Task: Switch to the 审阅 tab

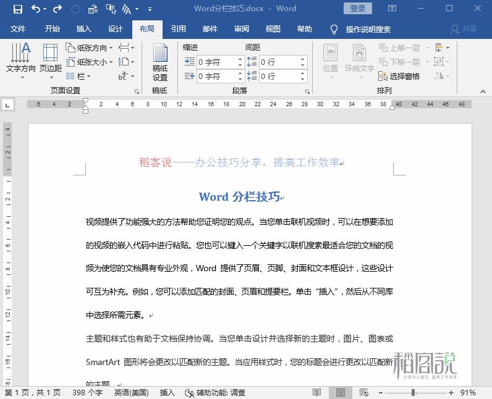Action: coord(242,29)
